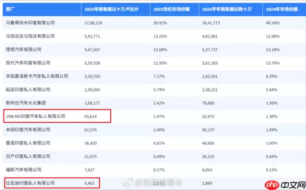Click the 2.42% cell
Viewport: 306px width, 190px height.
(x=159, y=103)
